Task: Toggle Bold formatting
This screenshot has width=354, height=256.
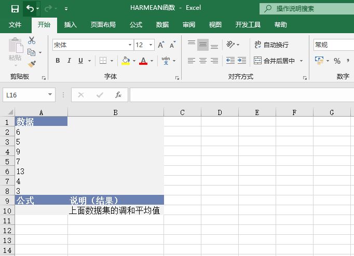Action: (x=58, y=61)
